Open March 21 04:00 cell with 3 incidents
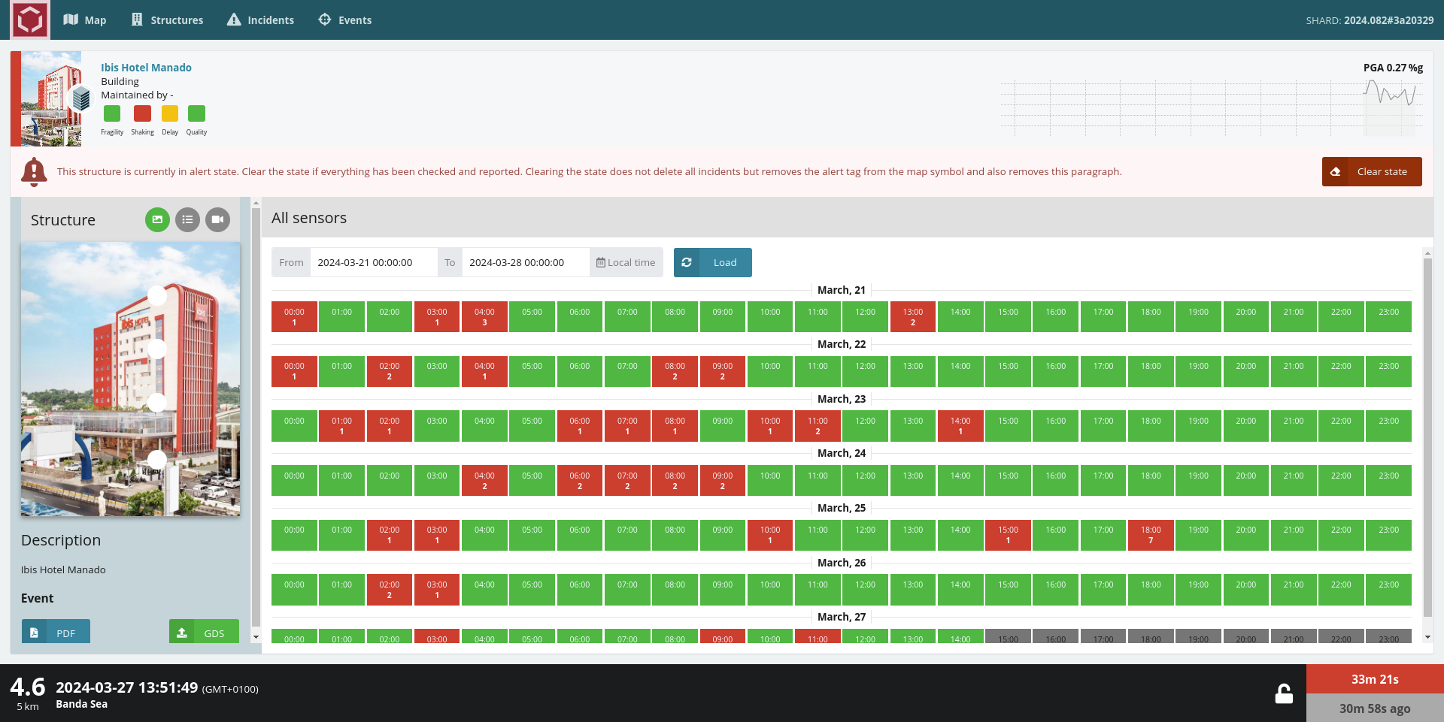Image resolution: width=1444 pixels, height=722 pixels. coord(484,316)
